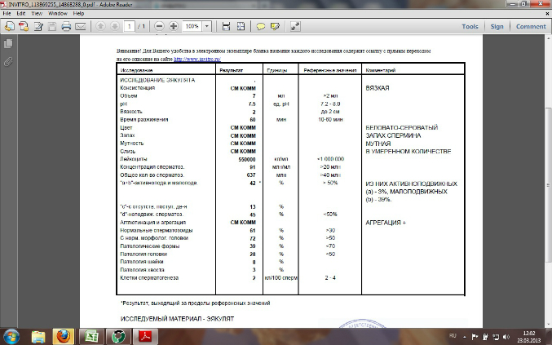Screen dimensions: 552x345
Task: Open the zoom percentage dropdown arrow
Action: tap(205, 26)
